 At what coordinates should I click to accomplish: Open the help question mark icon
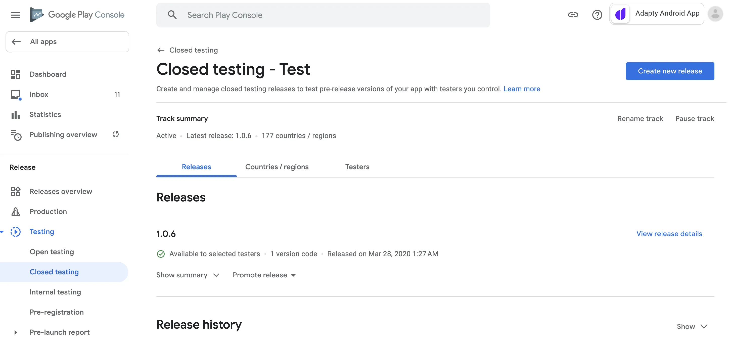597,15
